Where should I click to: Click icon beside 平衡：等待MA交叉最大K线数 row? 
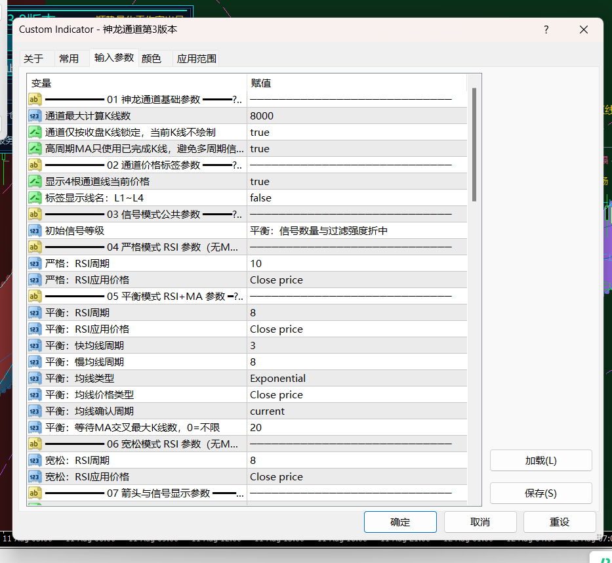[35, 428]
